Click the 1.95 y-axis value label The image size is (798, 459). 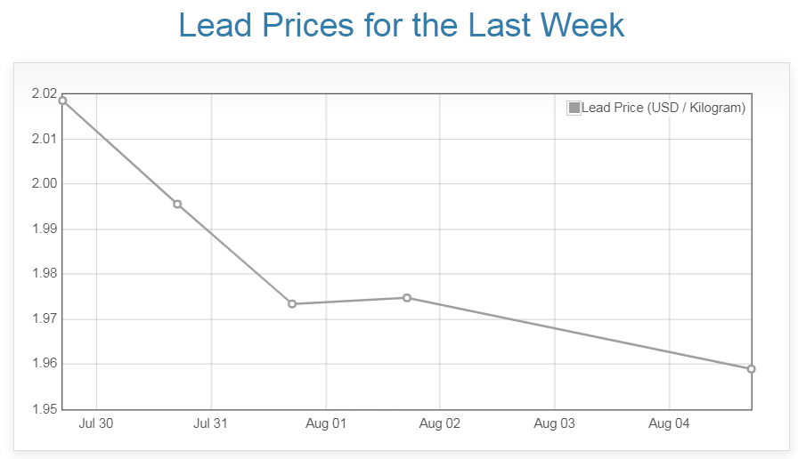pos(44,409)
